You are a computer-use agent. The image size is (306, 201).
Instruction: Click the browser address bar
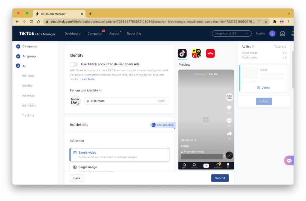click(x=152, y=22)
